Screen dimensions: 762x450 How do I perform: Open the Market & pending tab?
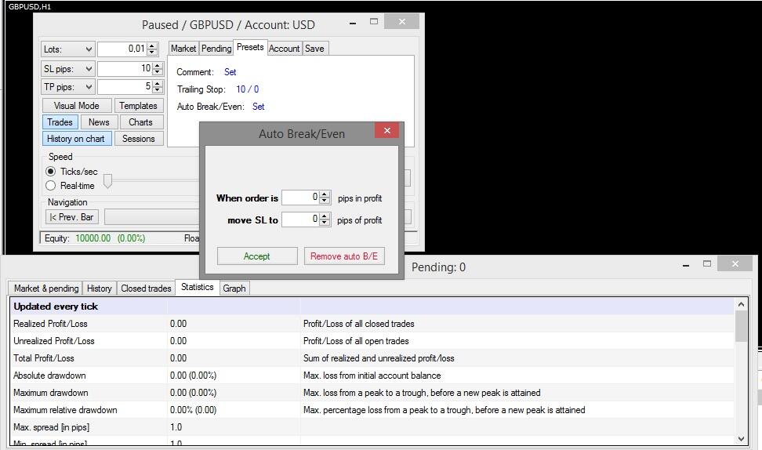(x=45, y=289)
